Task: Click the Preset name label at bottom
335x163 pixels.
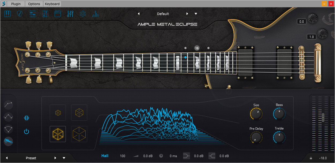Action: coord(31,158)
